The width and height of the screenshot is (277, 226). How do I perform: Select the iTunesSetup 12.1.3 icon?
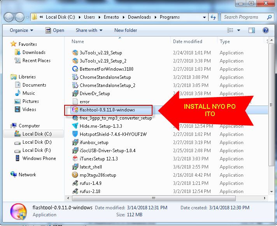[x=75, y=158]
